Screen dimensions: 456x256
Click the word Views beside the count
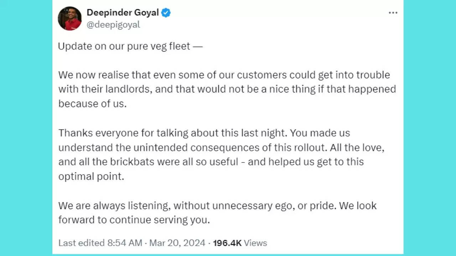255,243
